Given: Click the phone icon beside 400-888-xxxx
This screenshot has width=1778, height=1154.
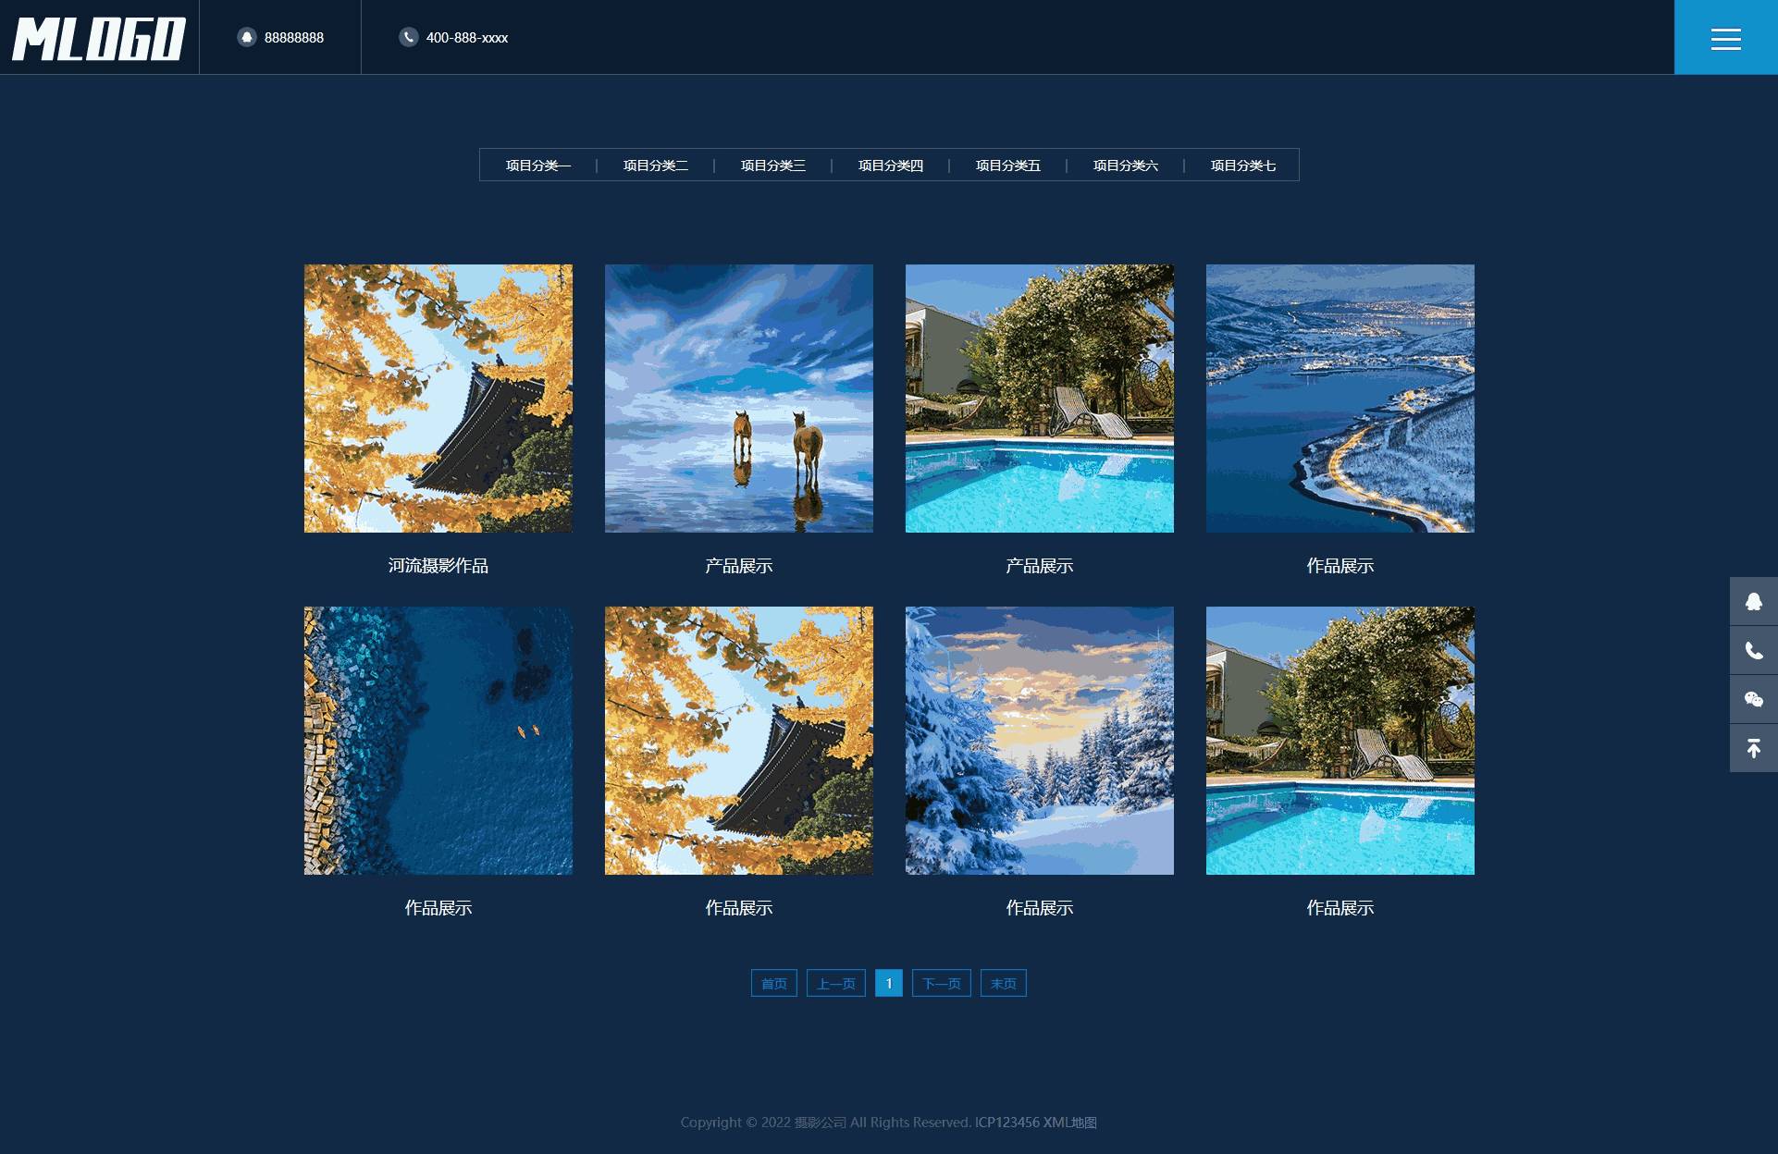Looking at the screenshot, I should point(408,37).
